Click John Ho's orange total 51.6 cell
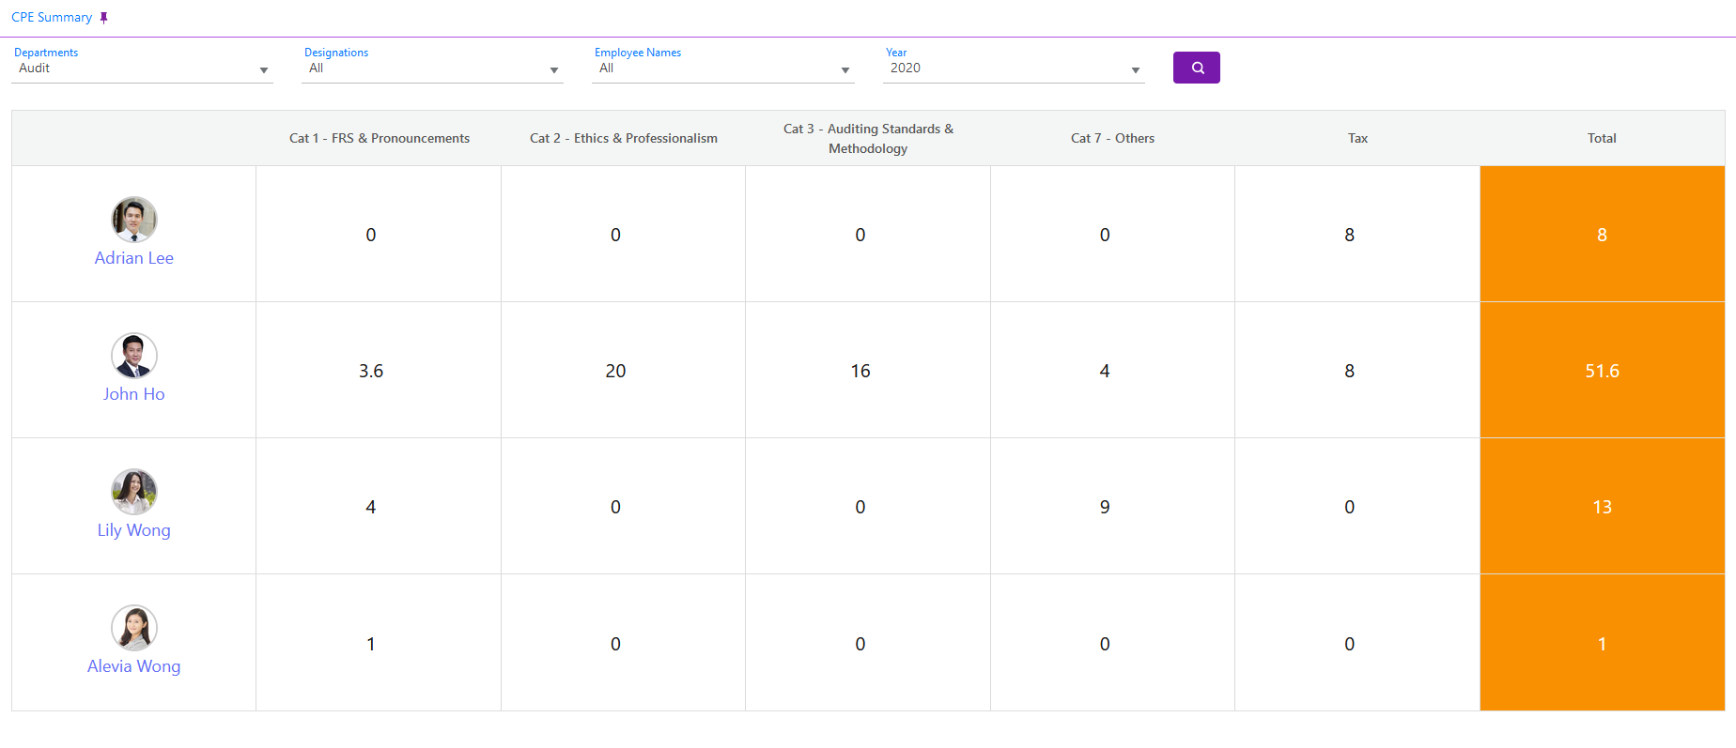The image size is (1736, 748). tap(1602, 371)
